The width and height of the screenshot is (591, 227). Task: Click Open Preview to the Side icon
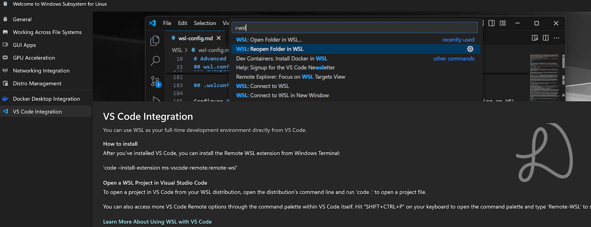pyautogui.click(x=535, y=38)
